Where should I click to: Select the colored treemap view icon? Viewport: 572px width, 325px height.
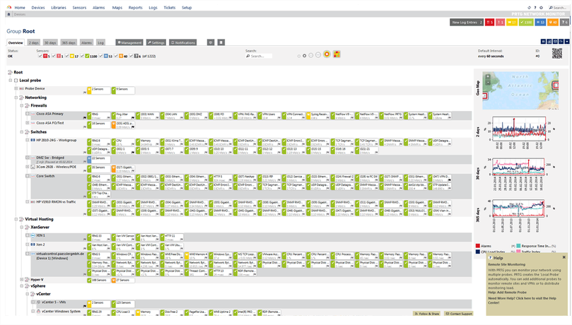coord(337,54)
